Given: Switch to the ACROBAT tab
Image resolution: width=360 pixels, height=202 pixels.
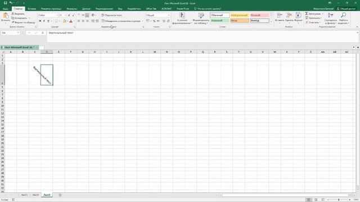Looking at the screenshot, I should 166,9.
